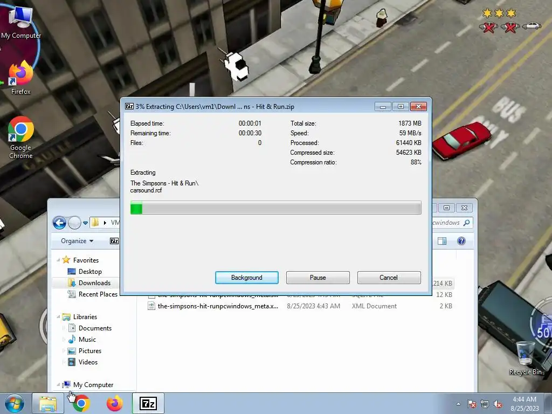The image size is (552, 414).
Task: Launch Chrome from the taskbar
Action: pyautogui.click(x=81, y=403)
